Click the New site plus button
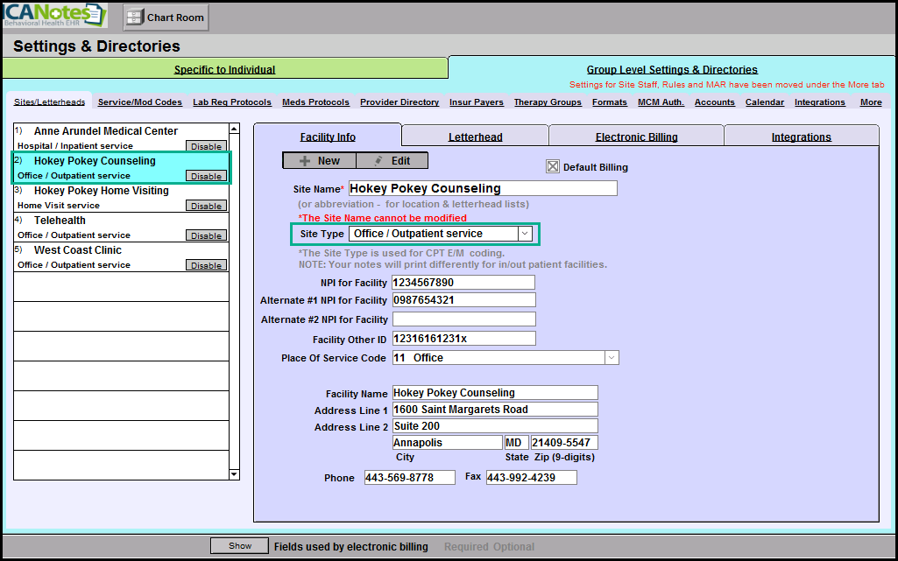898x561 pixels. tap(319, 161)
